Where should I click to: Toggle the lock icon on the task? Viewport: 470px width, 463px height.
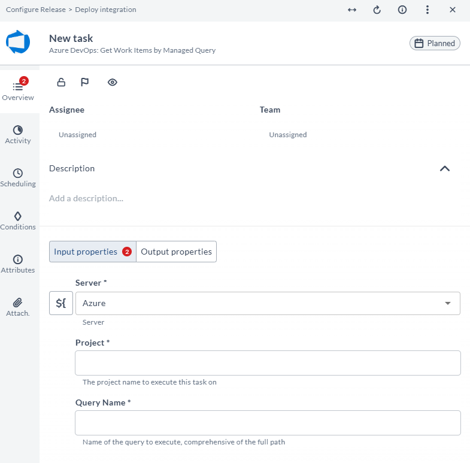[x=61, y=82]
